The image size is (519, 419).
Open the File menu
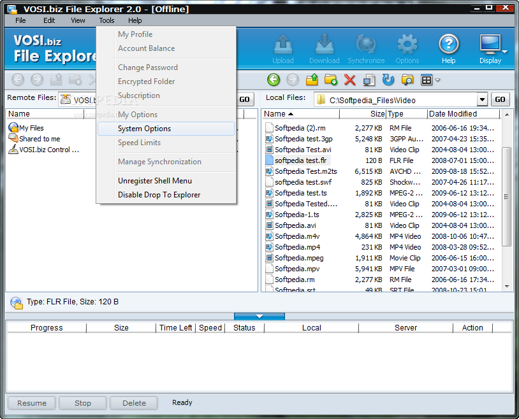20,20
